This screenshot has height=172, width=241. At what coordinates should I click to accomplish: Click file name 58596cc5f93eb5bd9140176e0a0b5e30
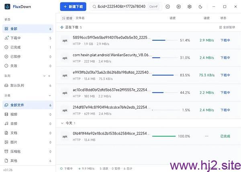tap(112, 37)
